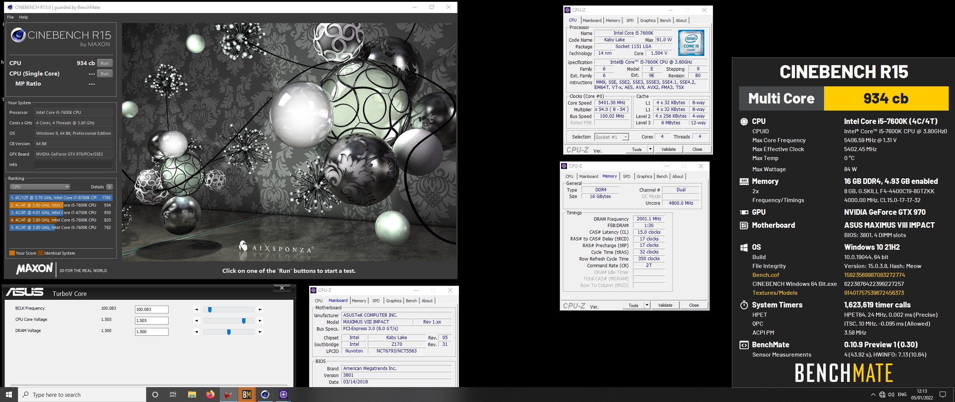Open Socket #1 selection dropdown
Screen dimensions: 955x402
tap(611, 137)
